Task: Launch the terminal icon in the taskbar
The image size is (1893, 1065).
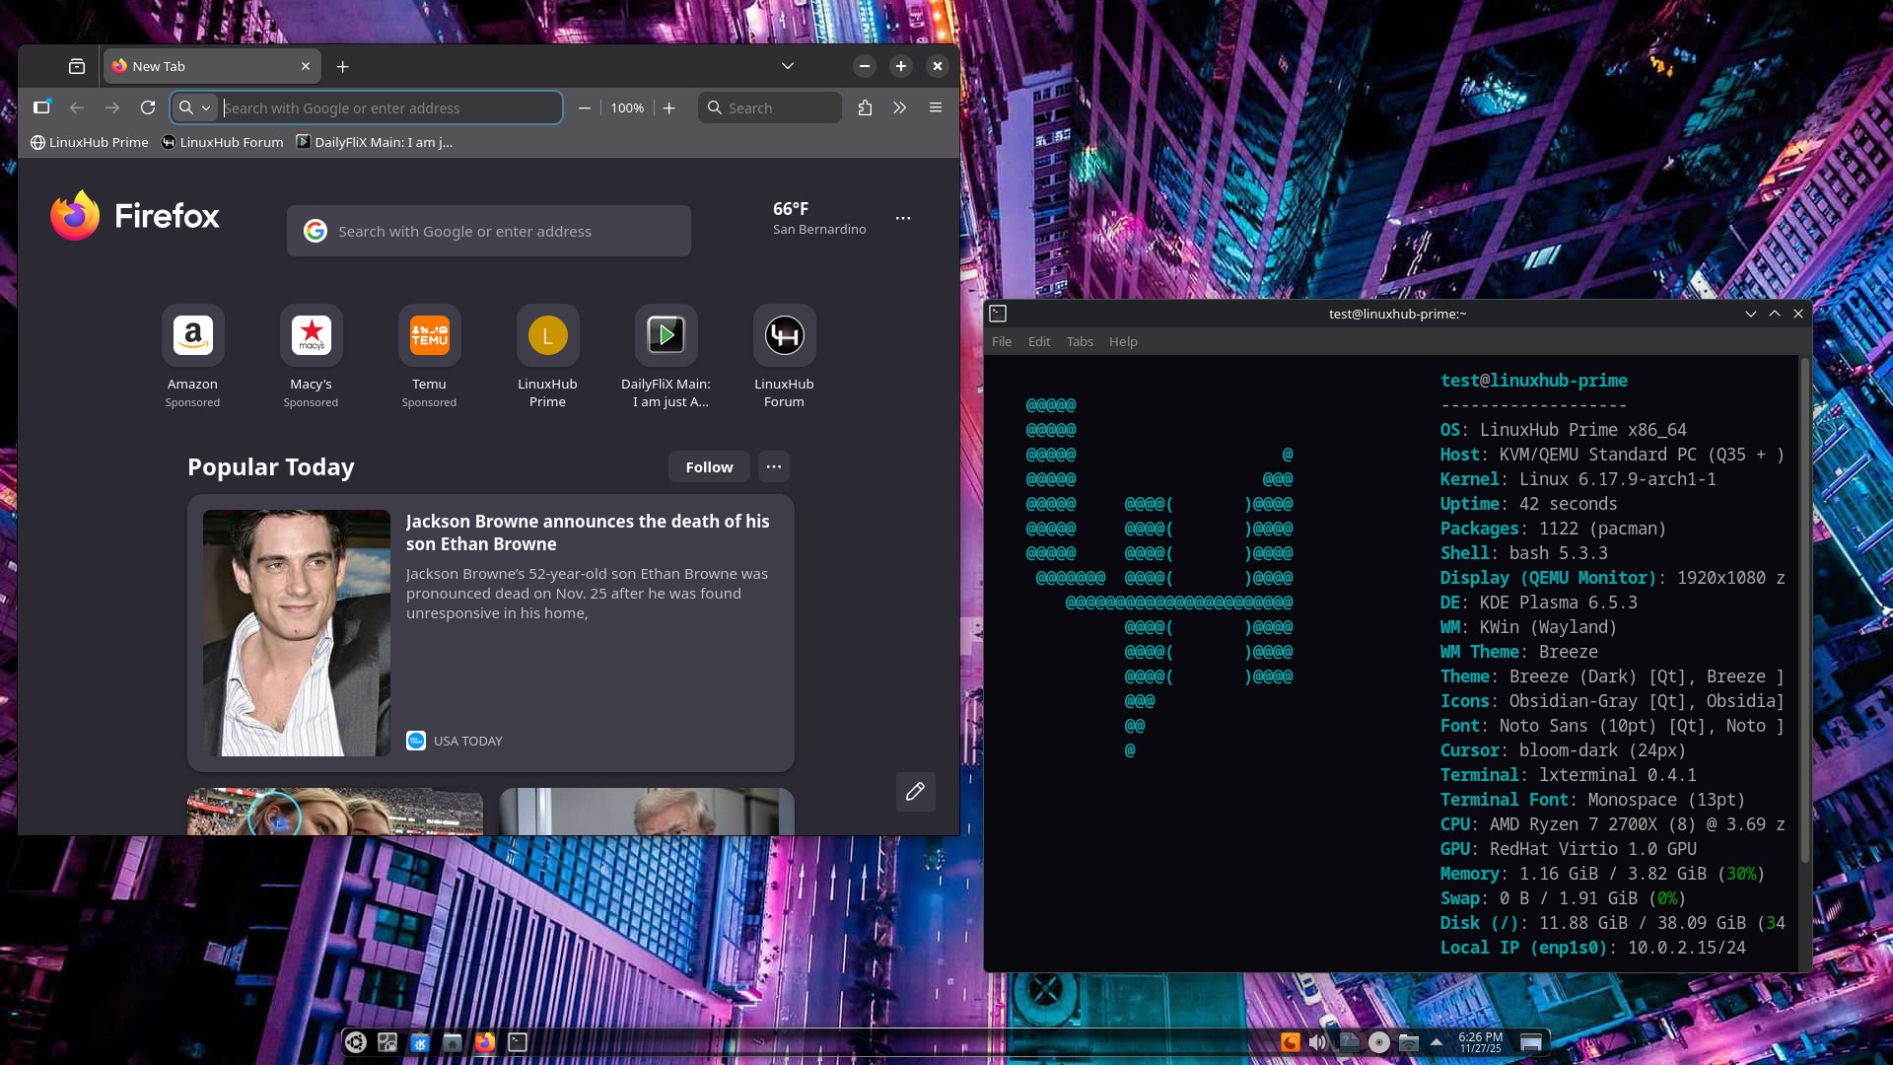Action: pyautogui.click(x=518, y=1042)
